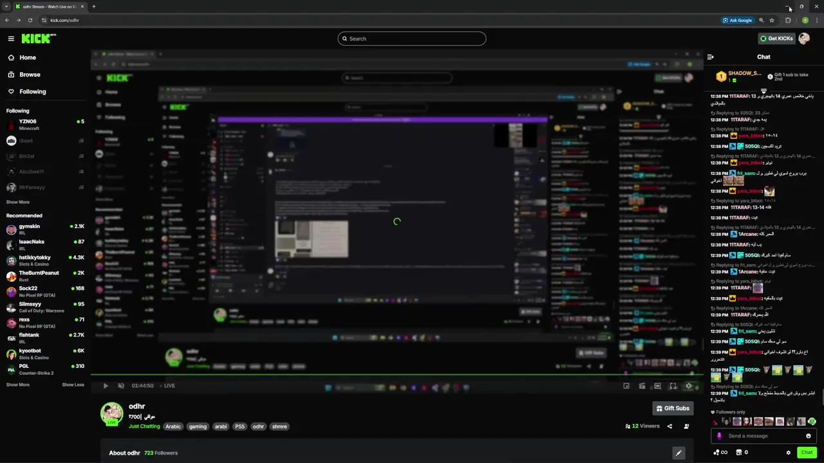
Task: Open TheBurntPeanut recommended channel
Action: [x=45, y=276]
